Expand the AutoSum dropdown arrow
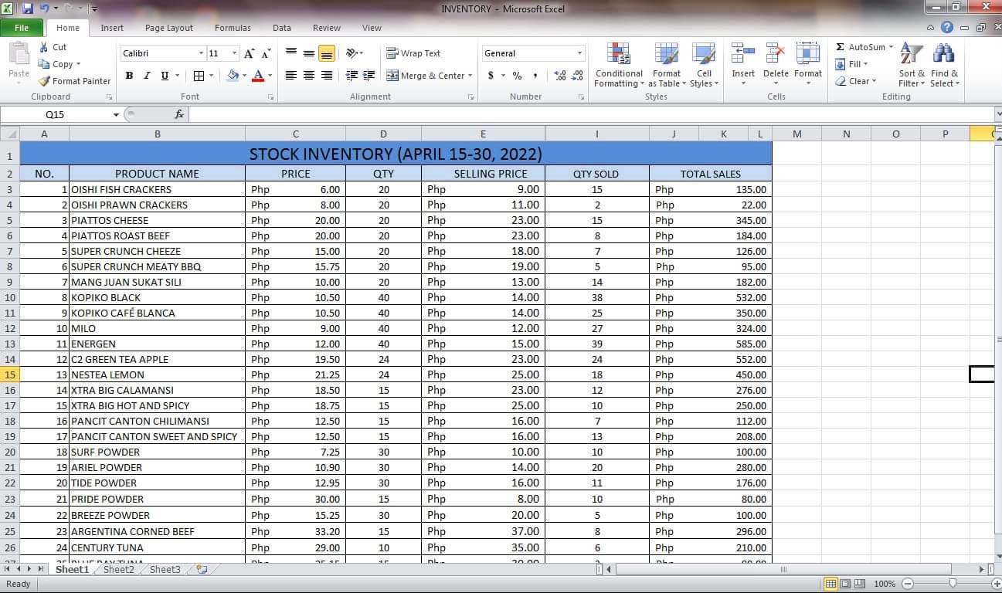The height and width of the screenshot is (593, 1002). pos(891,47)
